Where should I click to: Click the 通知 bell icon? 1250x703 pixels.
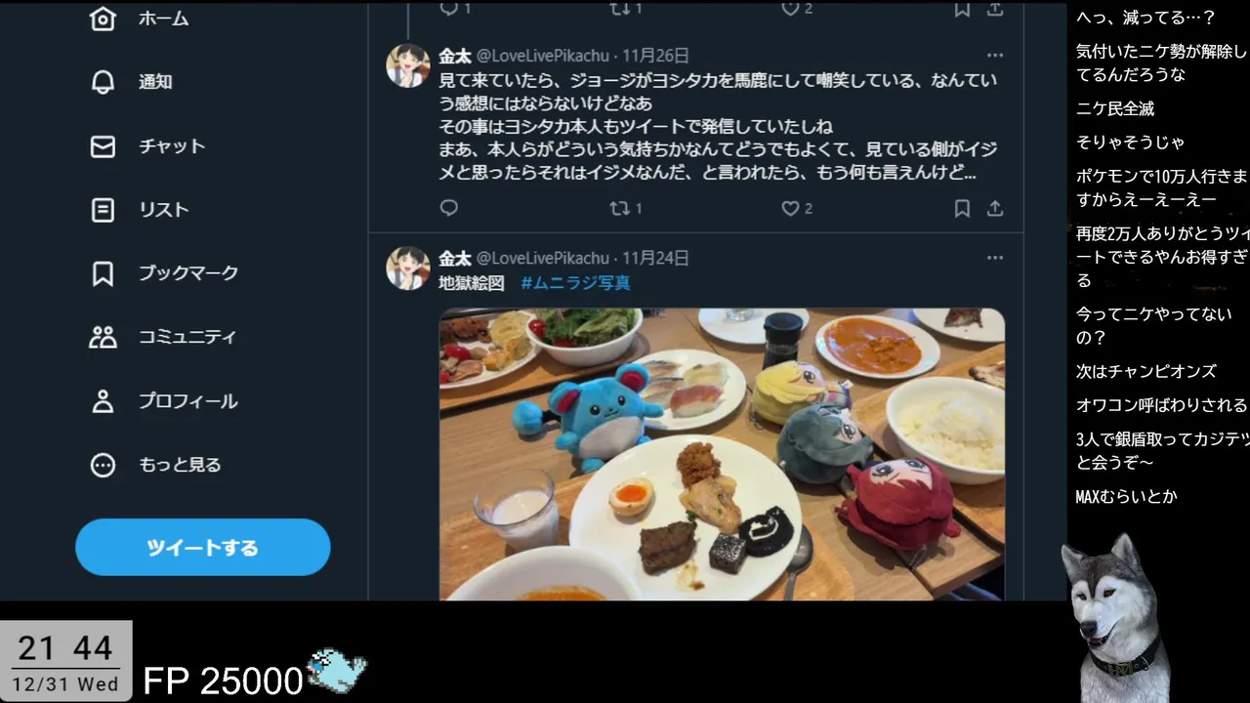pyautogui.click(x=103, y=82)
